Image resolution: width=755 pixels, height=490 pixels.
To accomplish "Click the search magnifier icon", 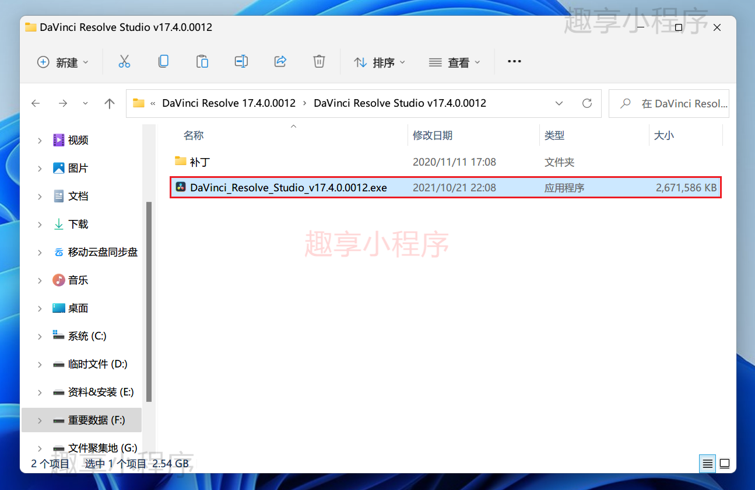I will 626,103.
